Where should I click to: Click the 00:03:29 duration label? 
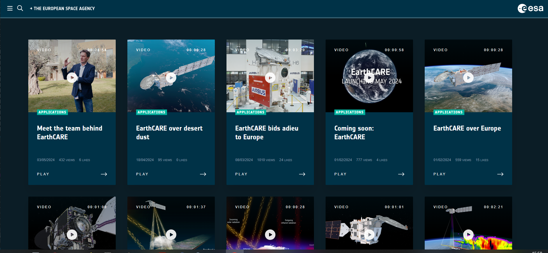pyautogui.click(x=295, y=50)
